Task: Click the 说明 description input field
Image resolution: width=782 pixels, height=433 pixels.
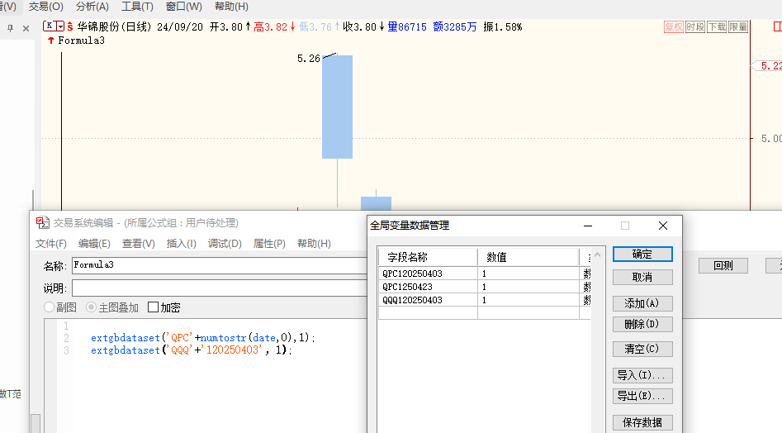Action: coord(220,288)
